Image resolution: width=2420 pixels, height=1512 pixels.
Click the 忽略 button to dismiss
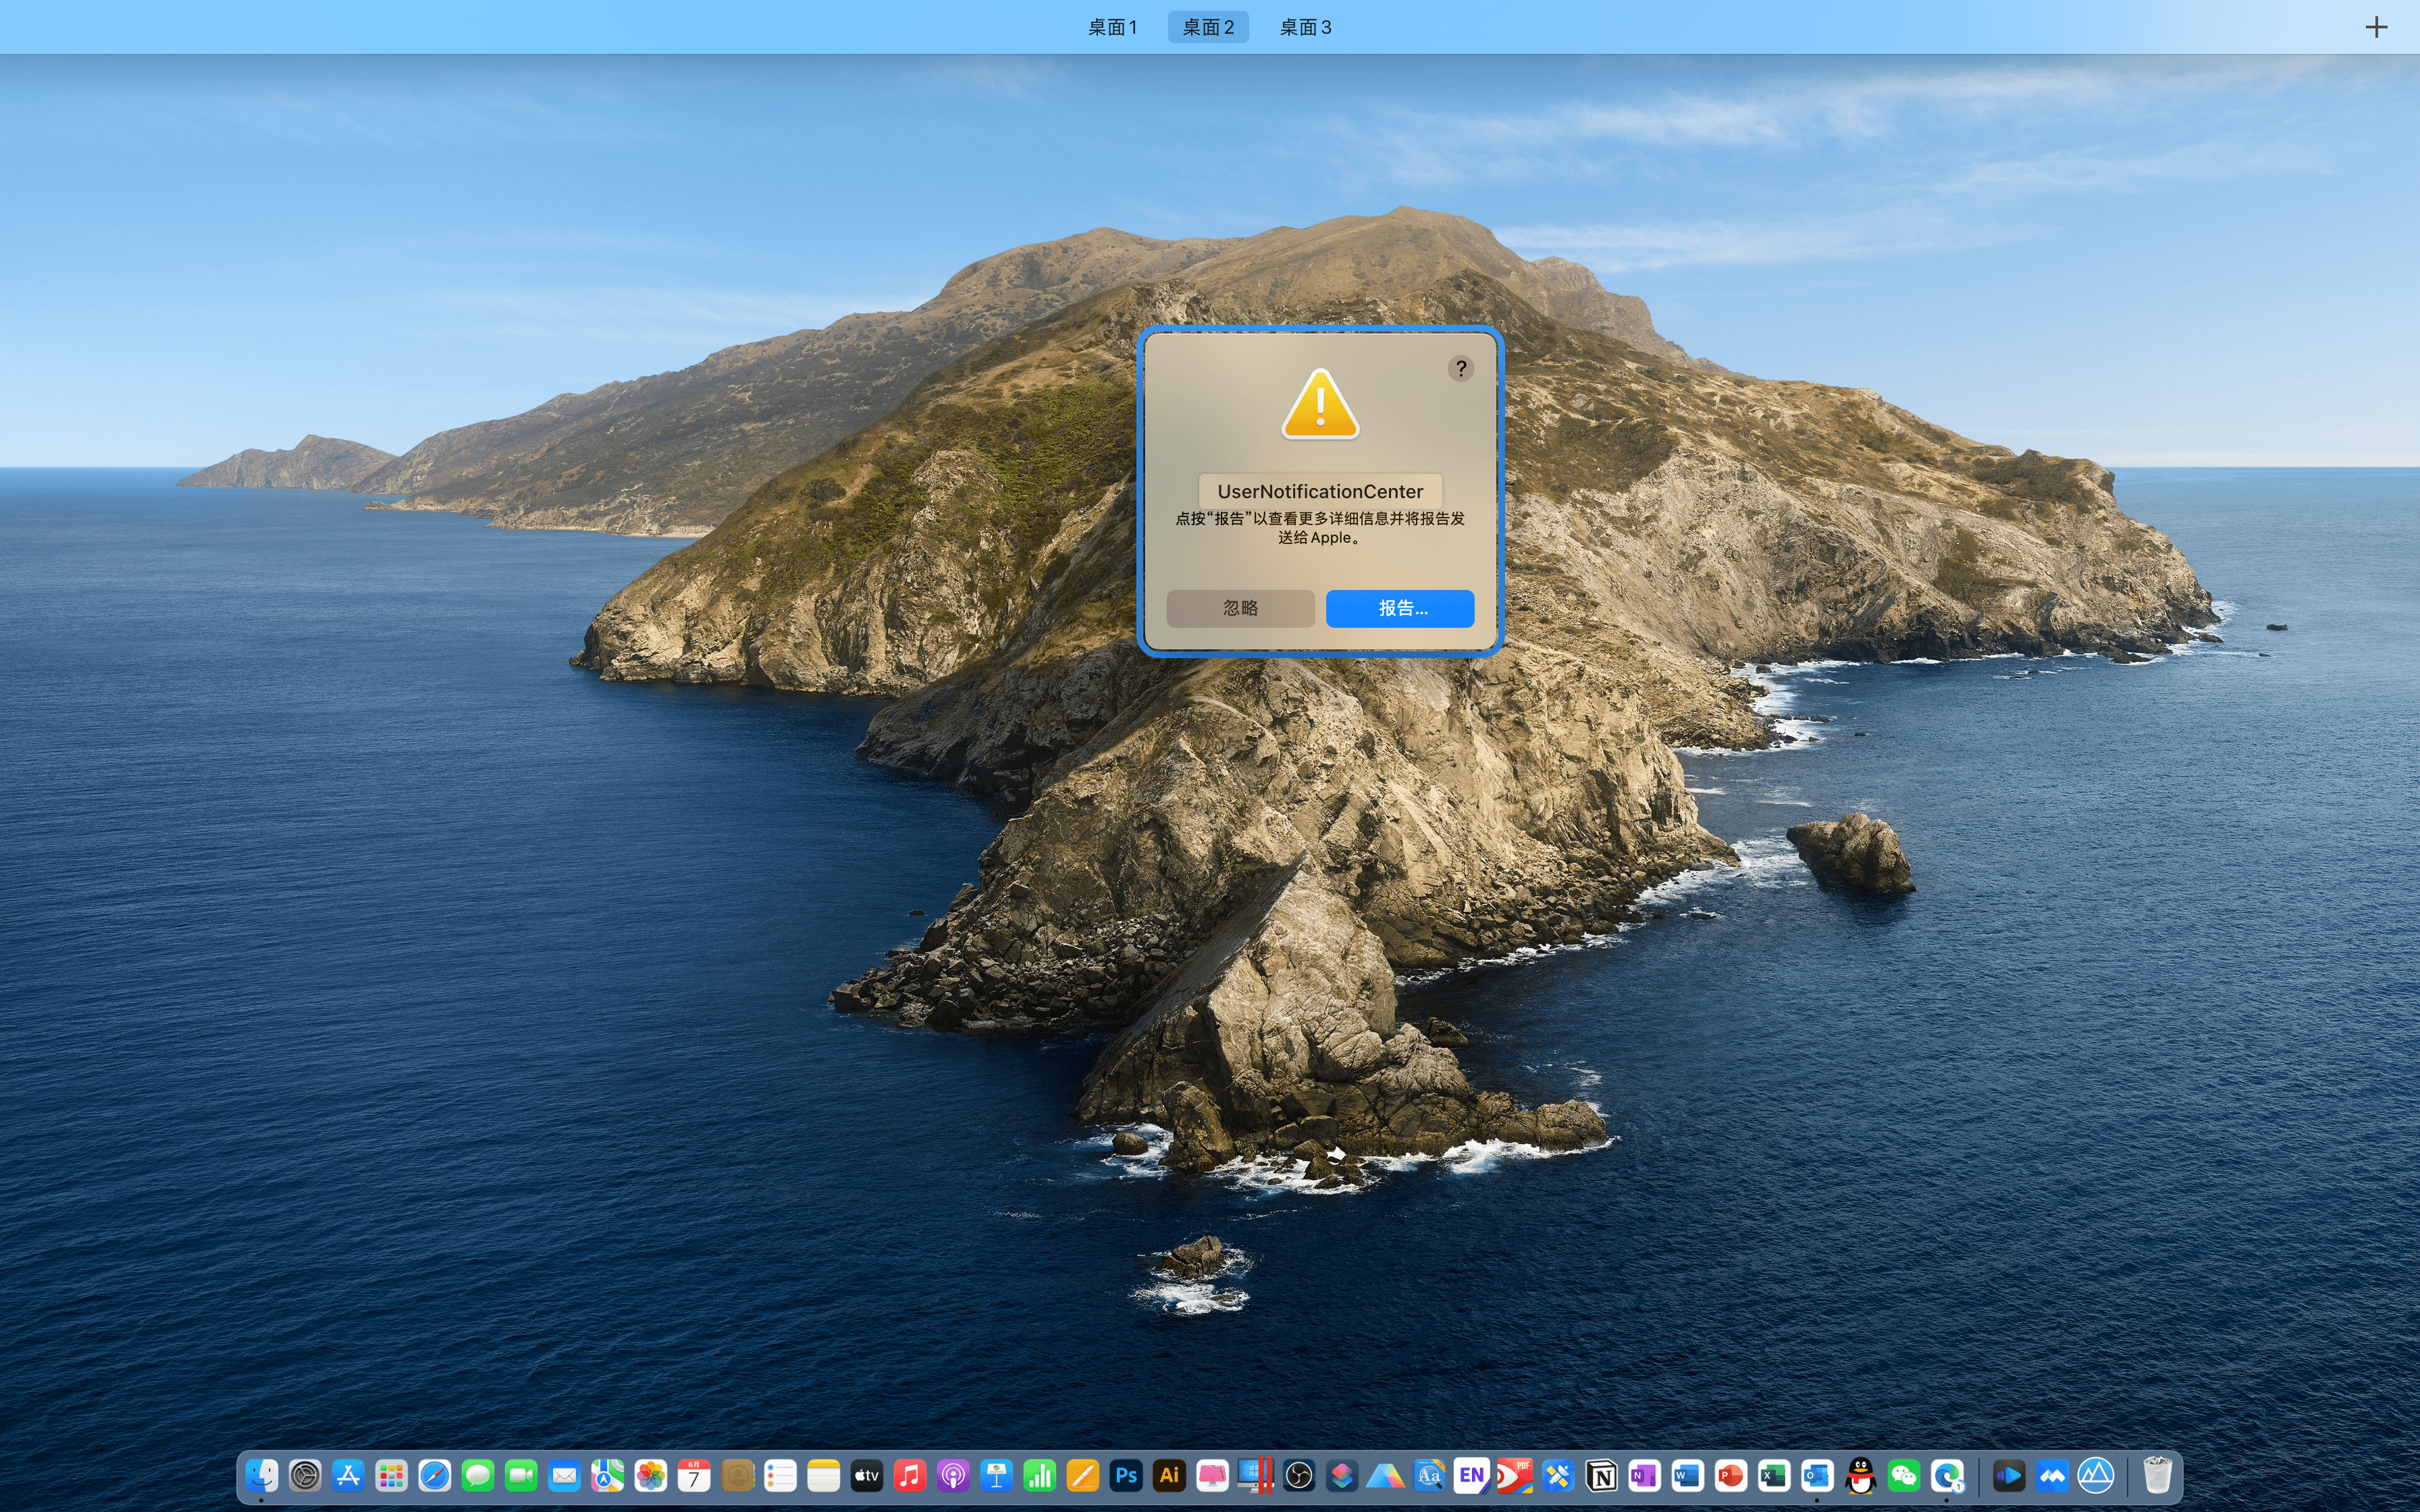tap(1240, 608)
